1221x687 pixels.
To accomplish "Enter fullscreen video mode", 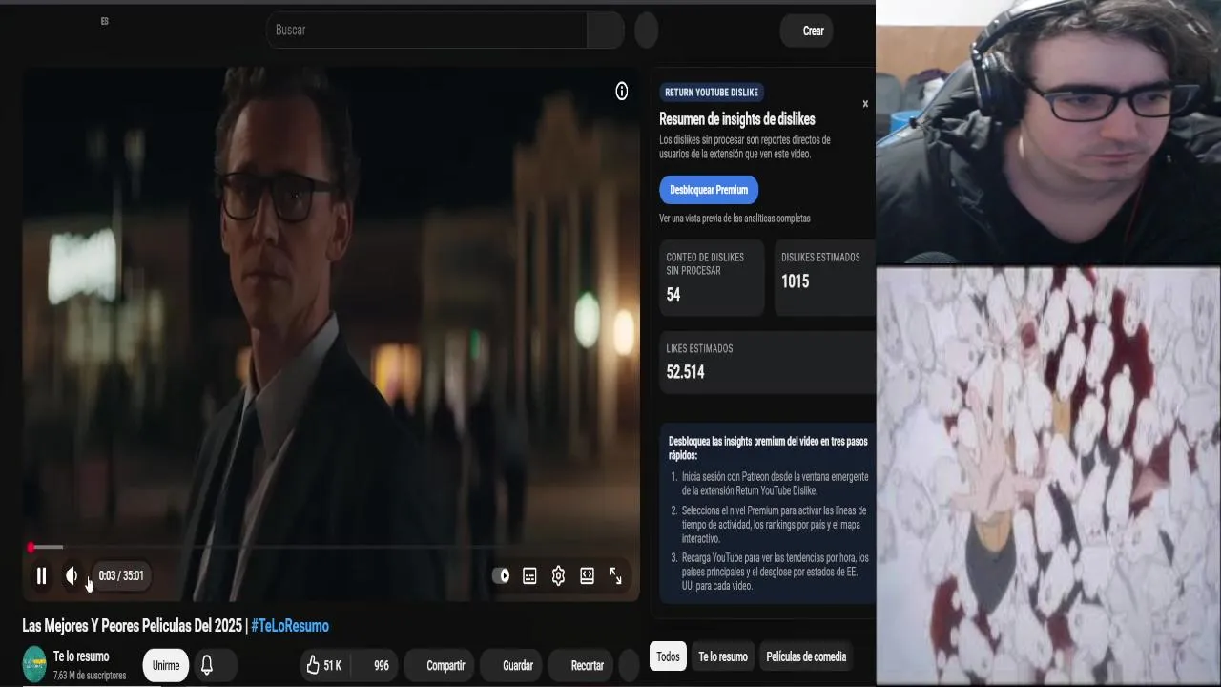I will tap(615, 575).
